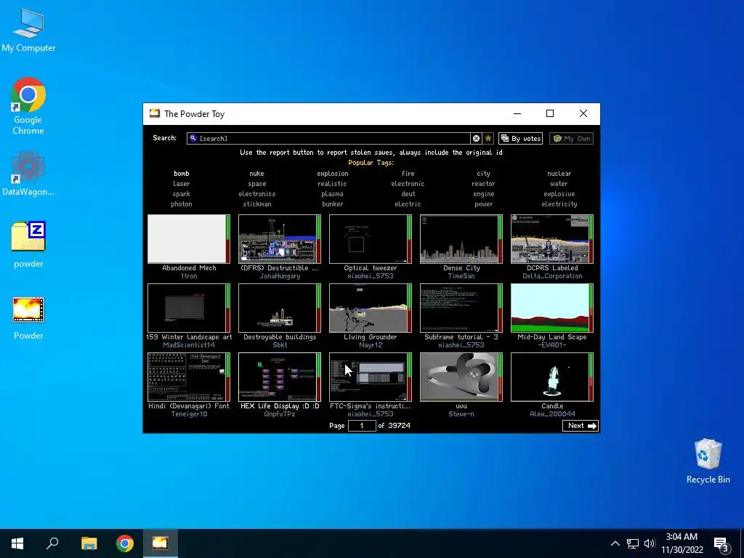Click the page number input box

[x=362, y=426]
